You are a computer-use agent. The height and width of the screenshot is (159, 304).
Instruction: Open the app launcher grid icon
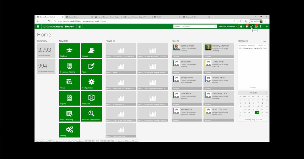point(38,27)
